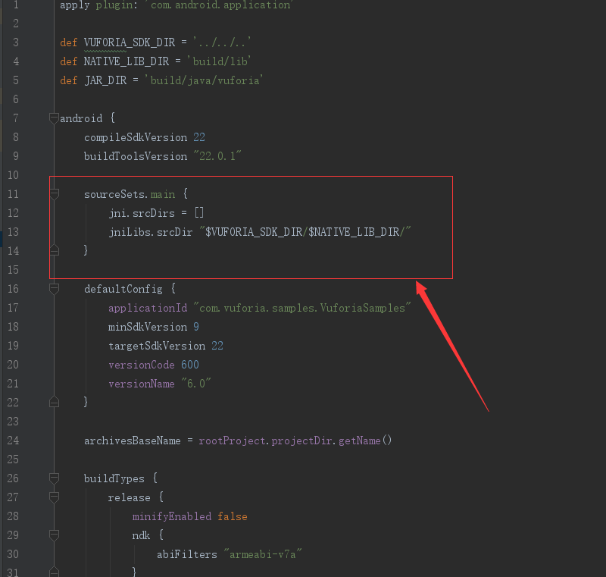Click the "armeabi-v7a" string
The height and width of the screenshot is (577, 606).
263,554
